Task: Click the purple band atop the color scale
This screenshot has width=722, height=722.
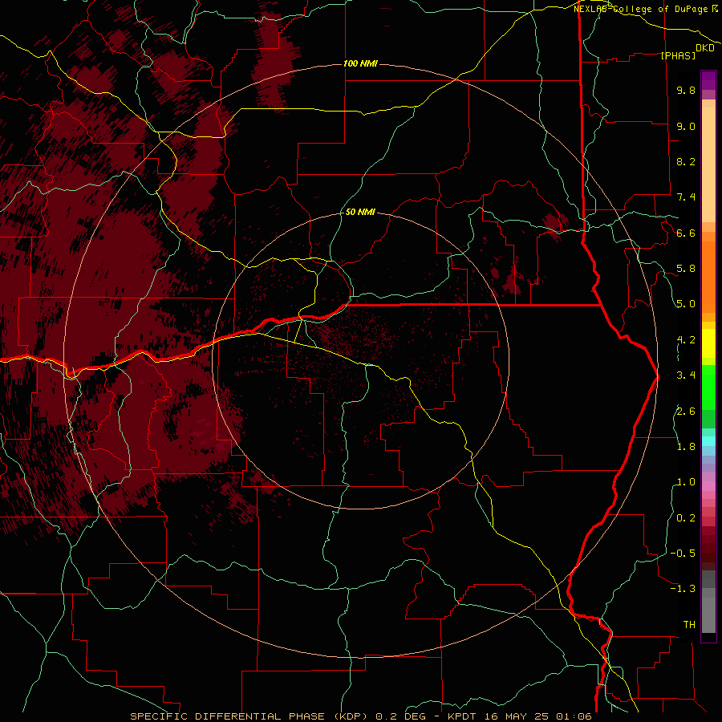Action: 708,80
